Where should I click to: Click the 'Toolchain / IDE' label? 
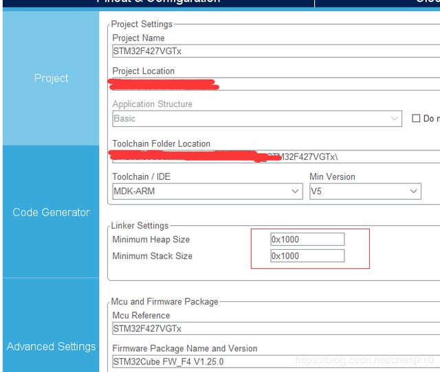[142, 176]
